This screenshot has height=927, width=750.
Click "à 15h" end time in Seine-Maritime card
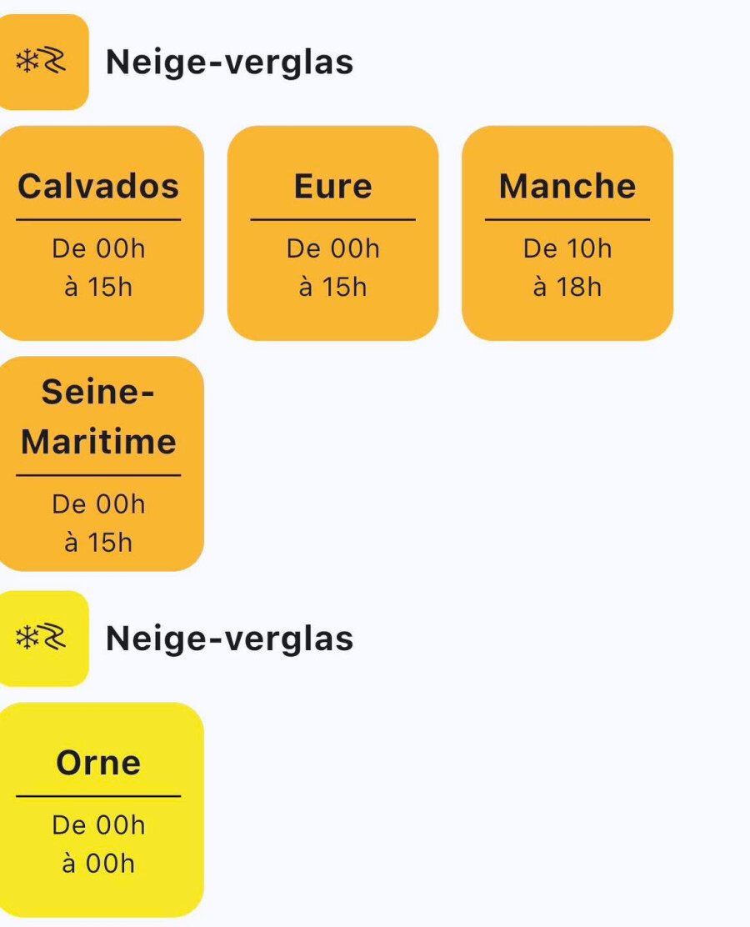[x=98, y=544]
